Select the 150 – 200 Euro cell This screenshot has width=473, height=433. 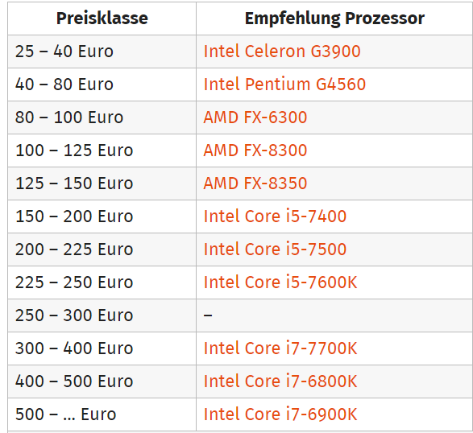(102, 216)
